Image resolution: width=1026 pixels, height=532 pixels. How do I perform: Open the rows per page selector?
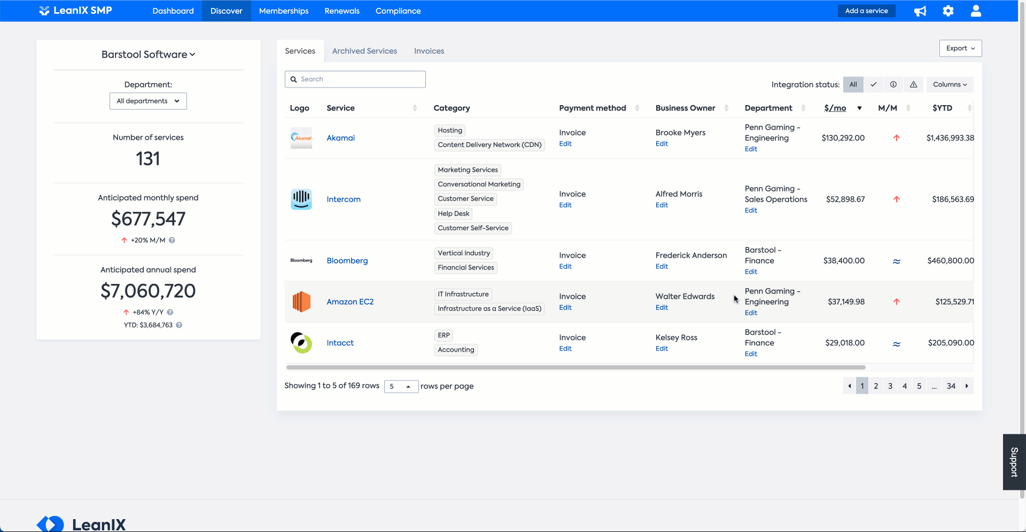401,386
